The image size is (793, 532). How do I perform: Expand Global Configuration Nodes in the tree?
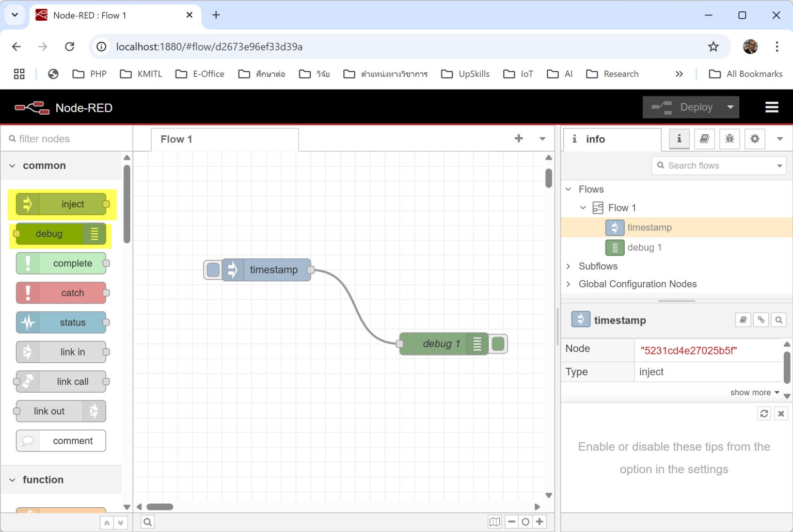568,284
